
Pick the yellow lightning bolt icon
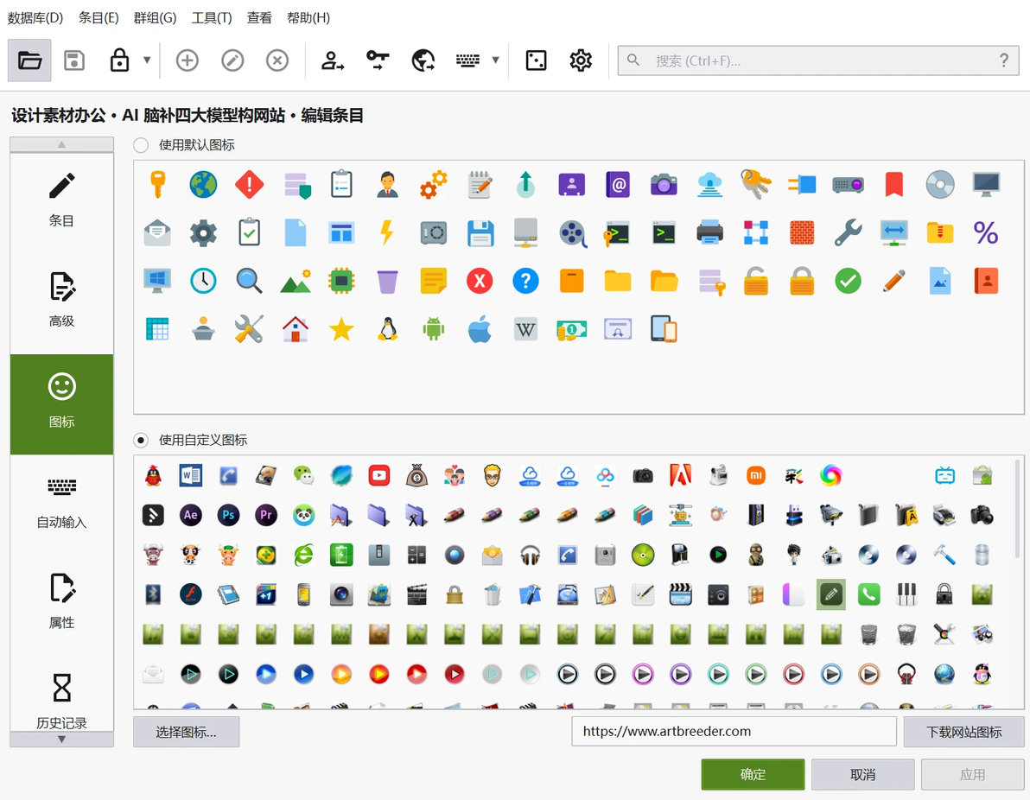388,233
